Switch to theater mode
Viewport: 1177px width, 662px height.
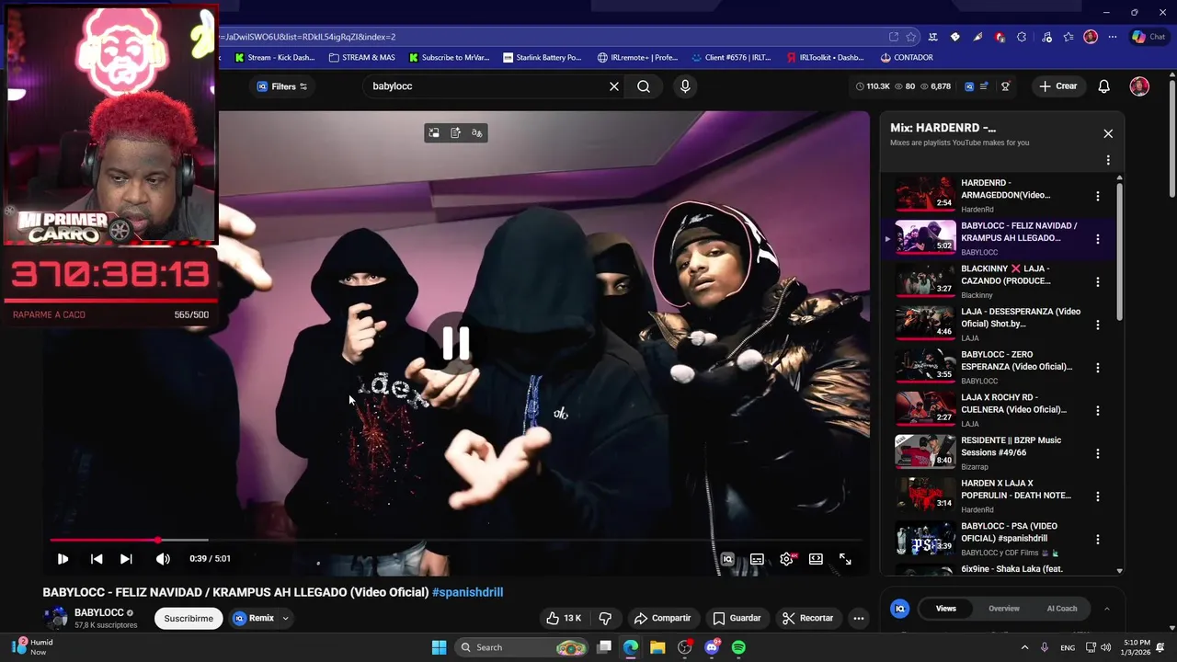tap(816, 559)
